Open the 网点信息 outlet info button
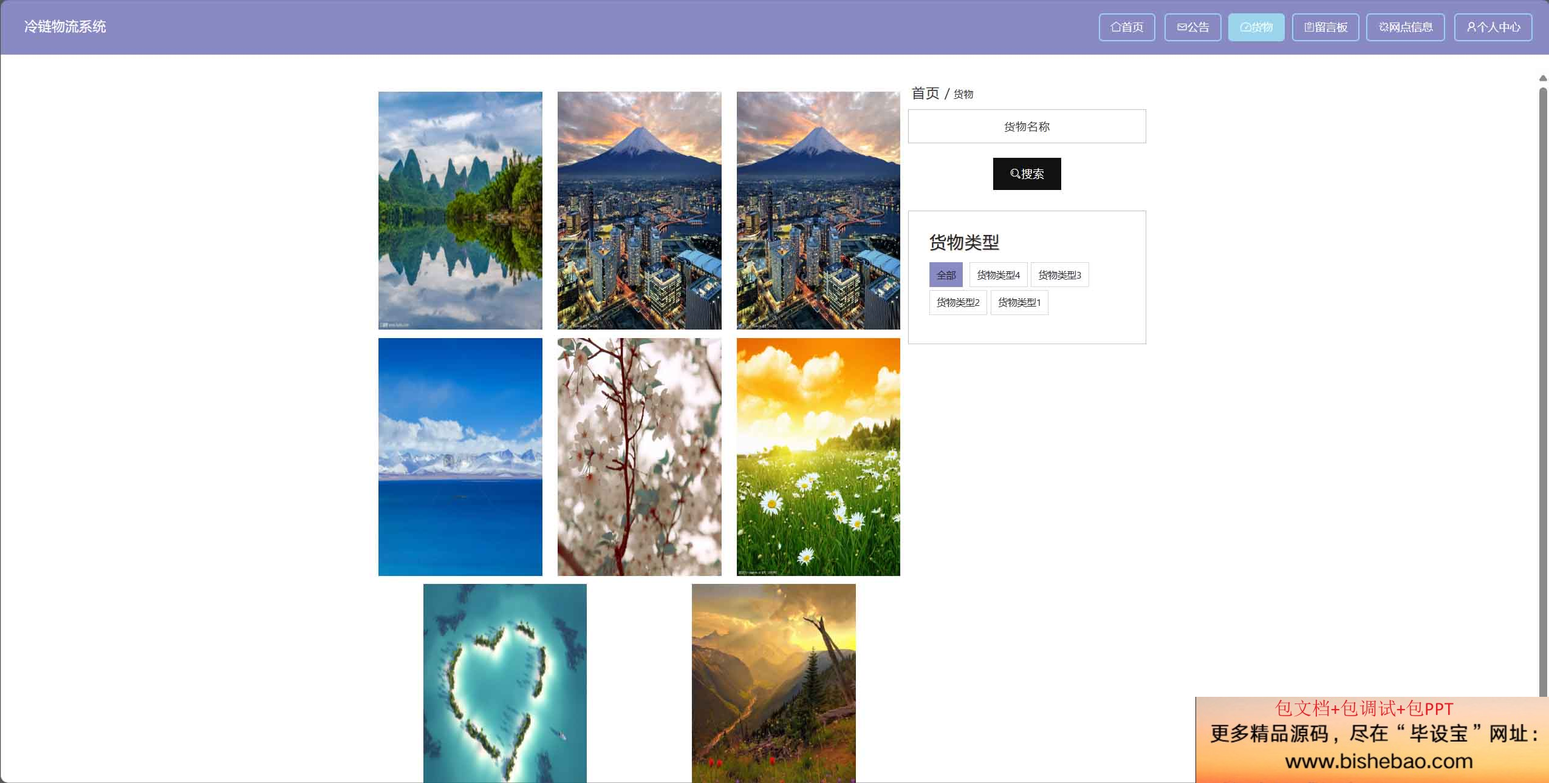 point(1406,27)
